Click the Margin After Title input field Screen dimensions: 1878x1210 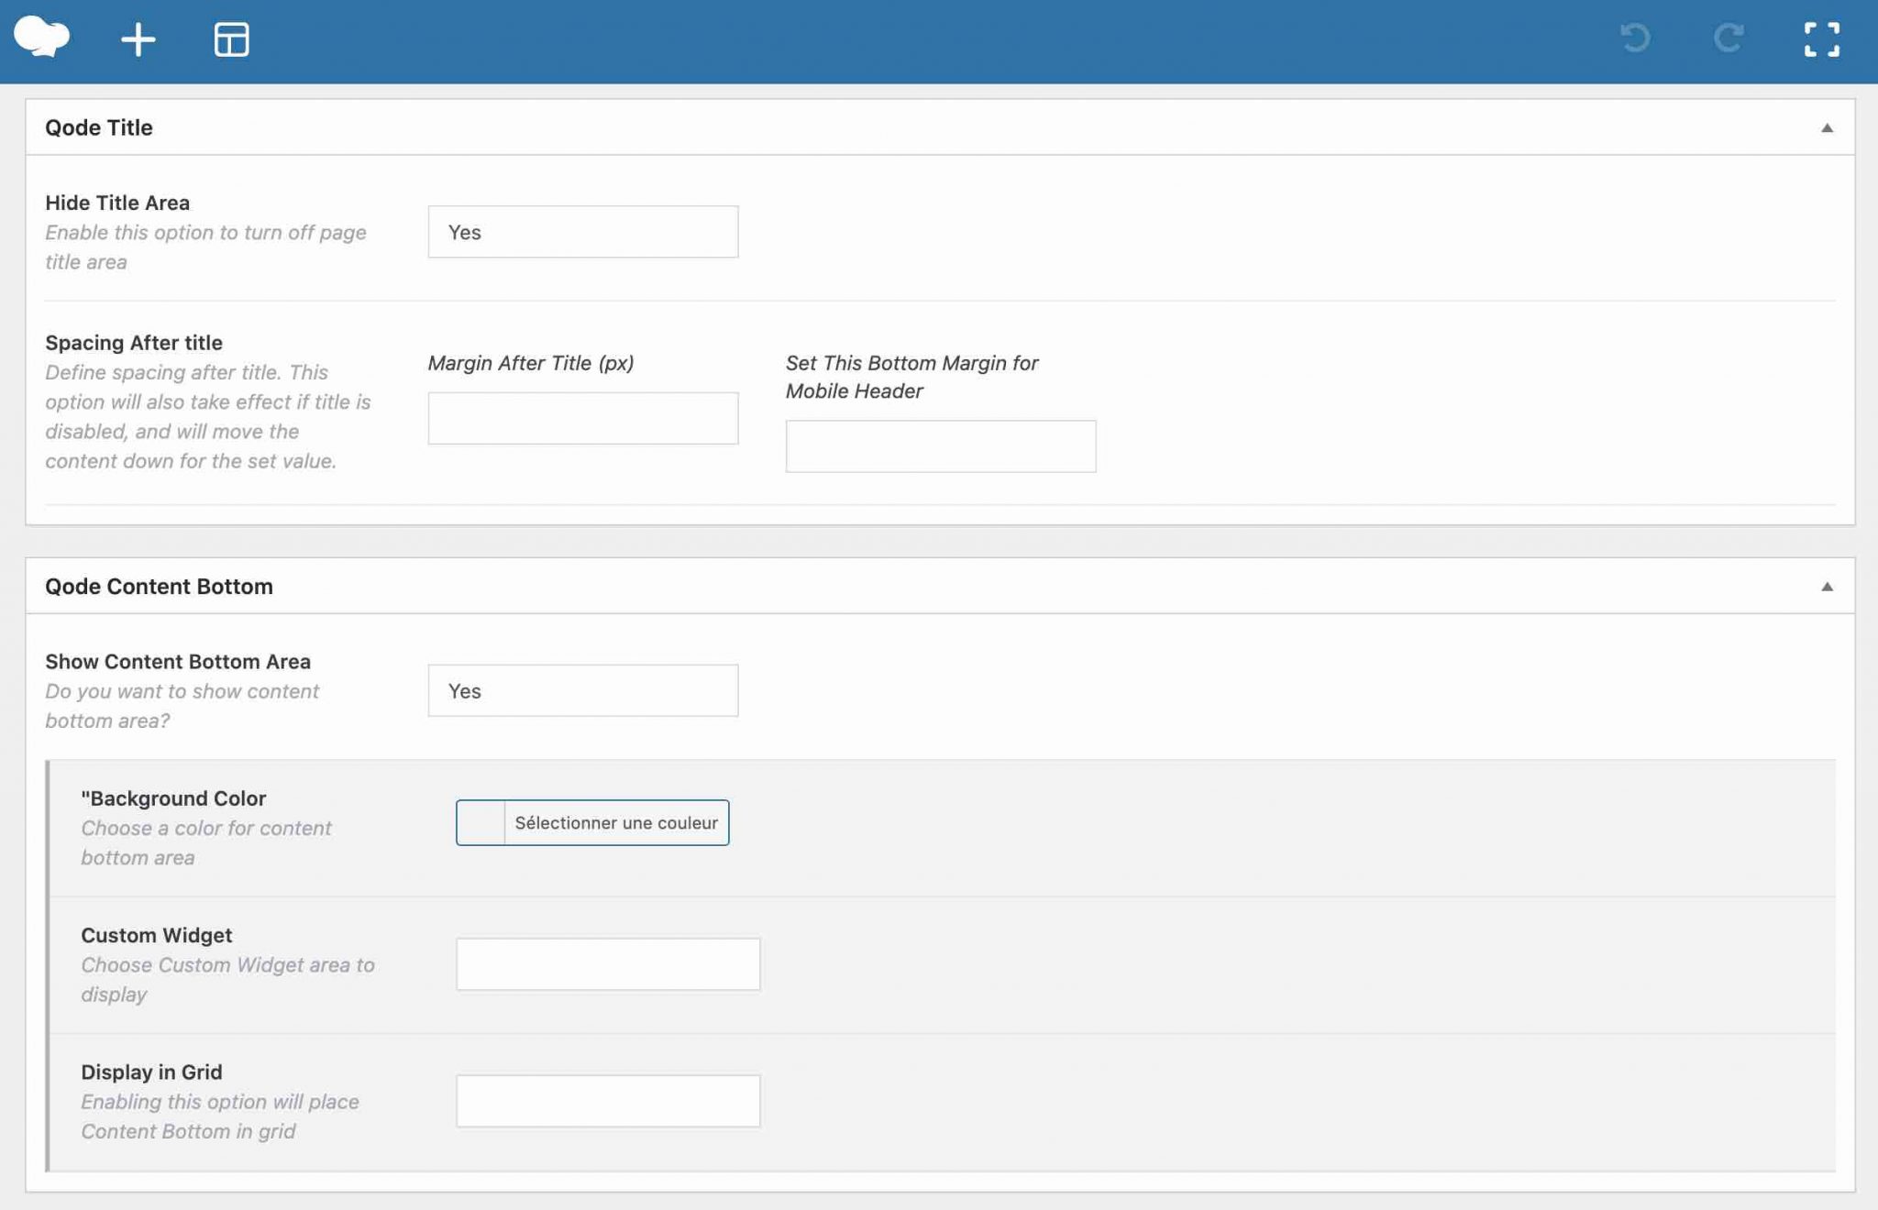582,419
